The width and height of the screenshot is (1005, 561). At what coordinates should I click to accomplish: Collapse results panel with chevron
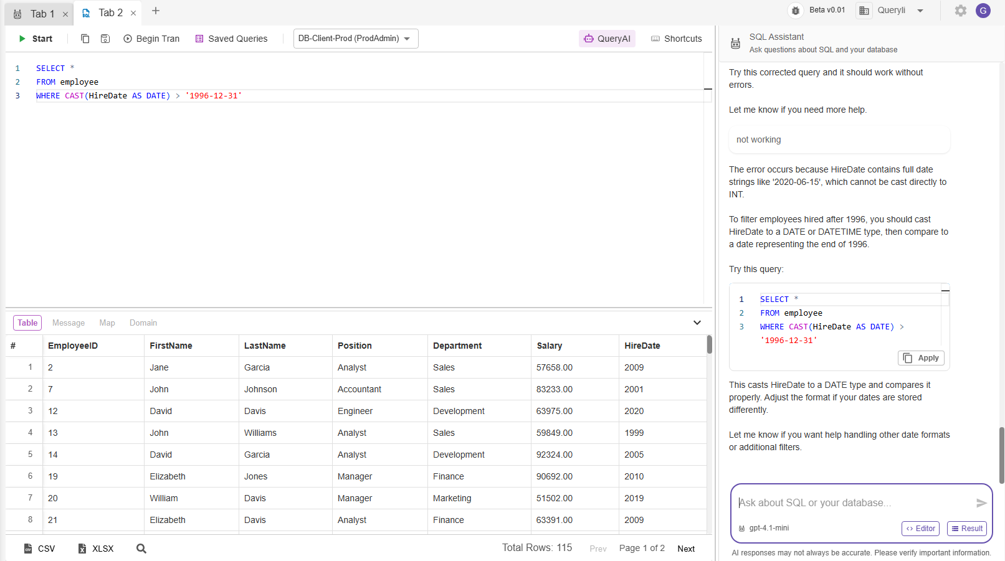(697, 323)
